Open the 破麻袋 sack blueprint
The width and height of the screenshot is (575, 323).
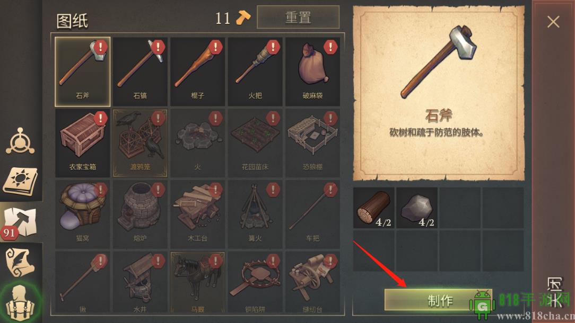click(x=312, y=72)
